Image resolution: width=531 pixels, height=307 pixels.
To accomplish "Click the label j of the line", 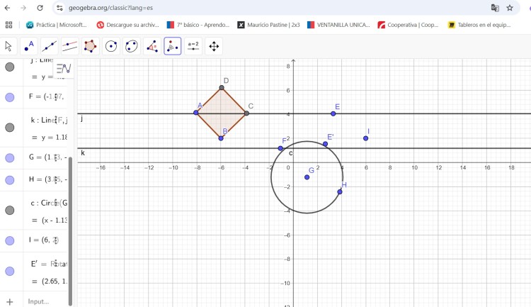I will pos(81,118).
